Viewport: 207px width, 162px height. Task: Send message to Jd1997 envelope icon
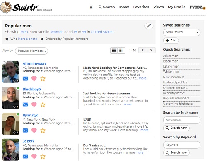25,157
